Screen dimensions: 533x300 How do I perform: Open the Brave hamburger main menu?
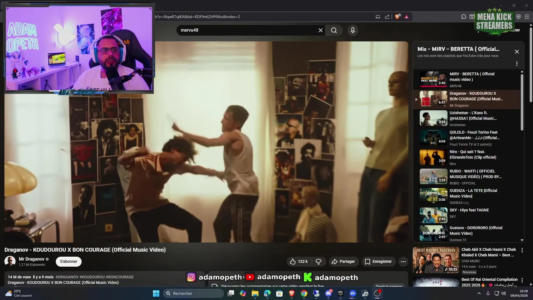(526, 17)
